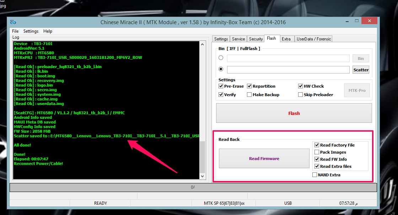This screenshot has width=398, height=215.
Task: Click the 'FW Size : 2058 MiB' log line
Action: 32,131
